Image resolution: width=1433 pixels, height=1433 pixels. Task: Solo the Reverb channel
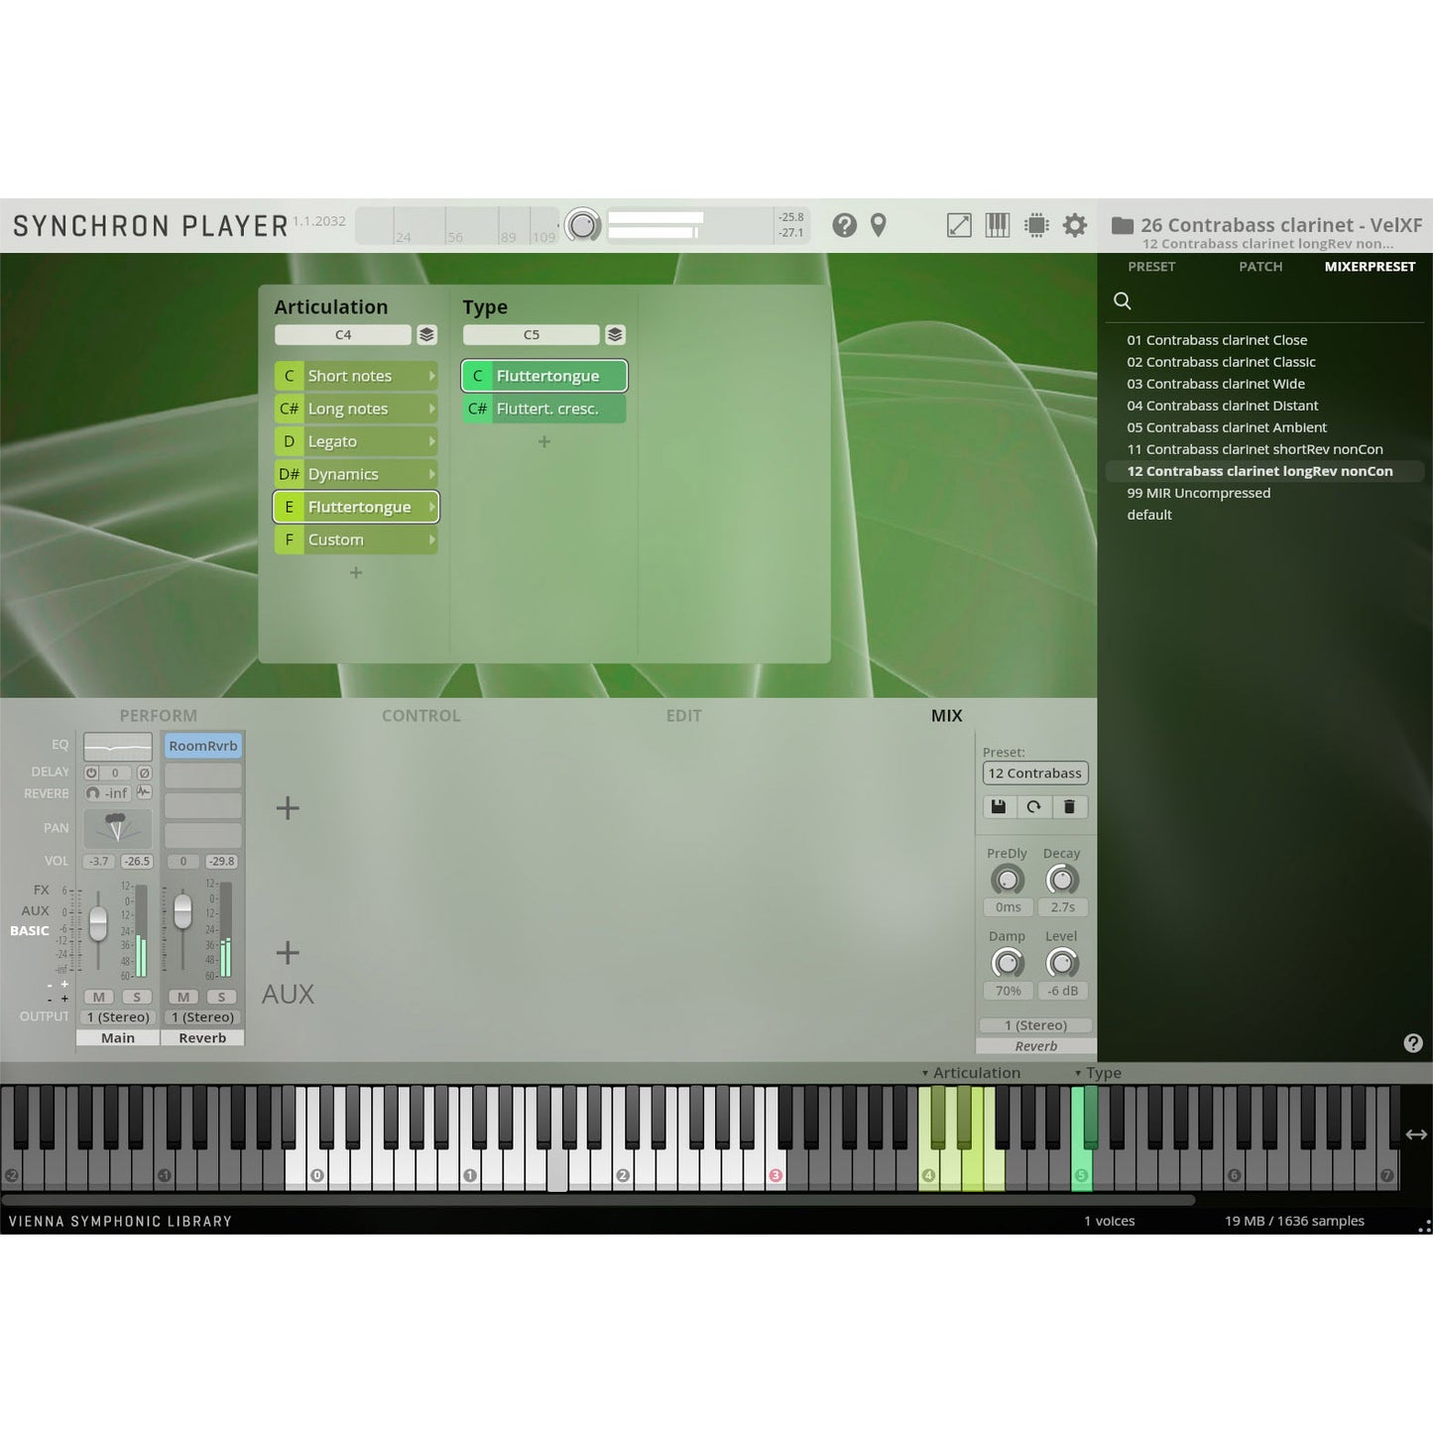(x=221, y=997)
